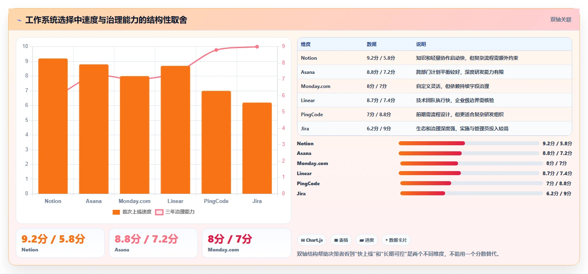Click the Linear progress bar

tap(469, 174)
